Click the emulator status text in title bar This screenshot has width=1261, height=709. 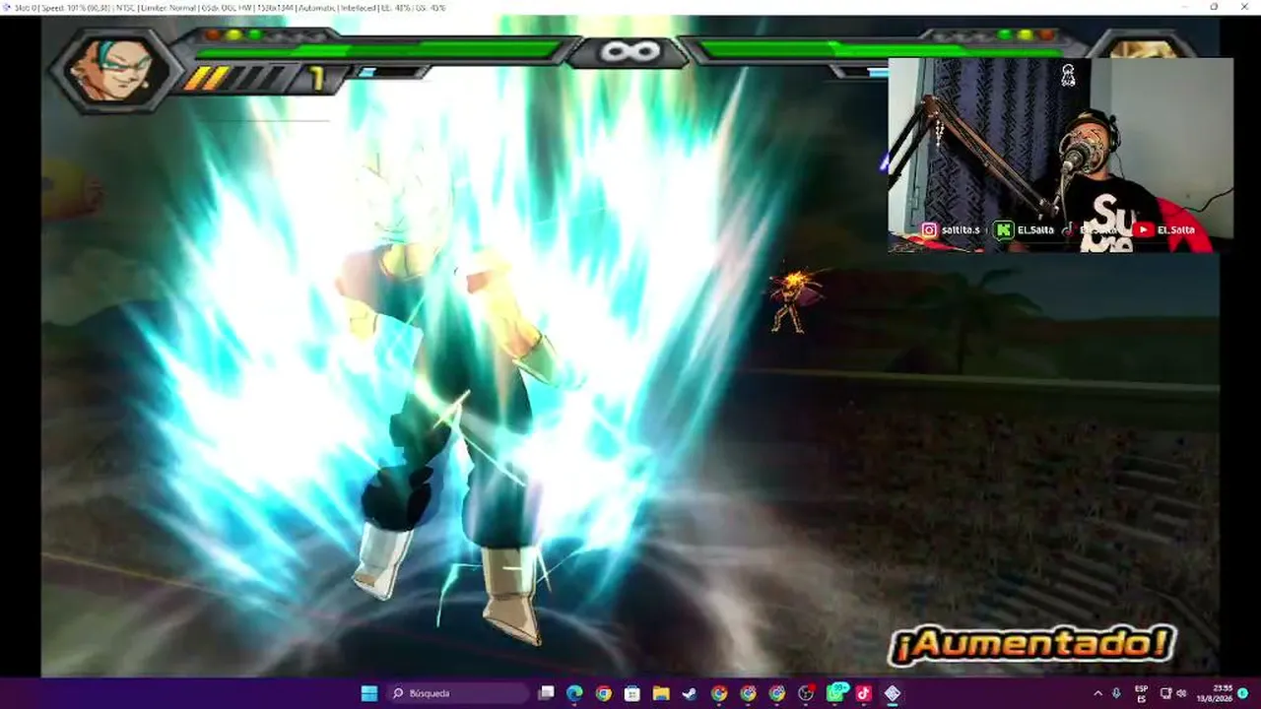point(230,7)
